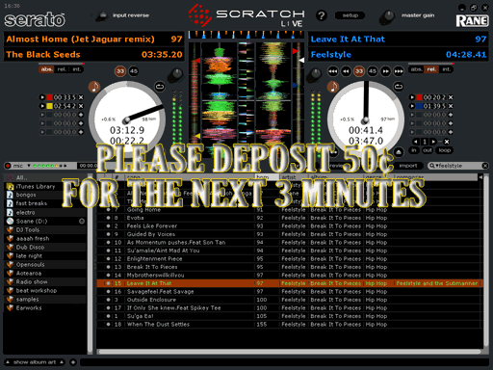Switch left deck to rel. mode
The image size is (493, 370).
(x=62, y=69)
